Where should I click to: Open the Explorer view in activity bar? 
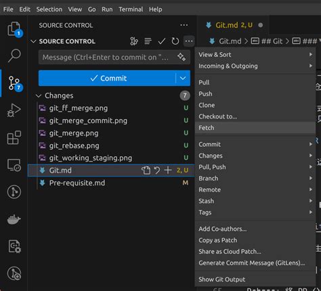coord(14,29)
